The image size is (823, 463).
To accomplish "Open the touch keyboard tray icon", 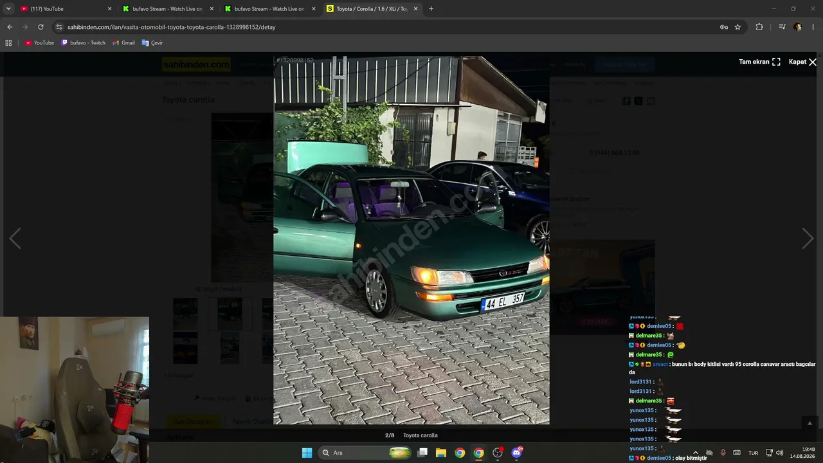I will 737,453.
